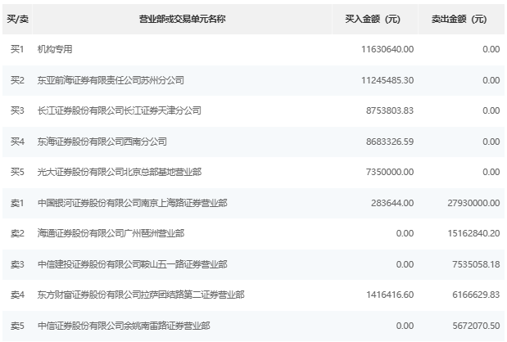507x342 pixels.
Task: Select buy amount 1416416.60
Action: tap(390, 295)
